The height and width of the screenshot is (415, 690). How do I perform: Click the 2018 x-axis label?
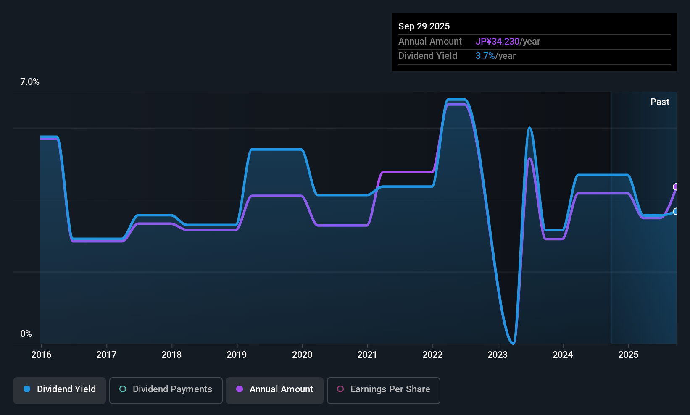point(171,355)
